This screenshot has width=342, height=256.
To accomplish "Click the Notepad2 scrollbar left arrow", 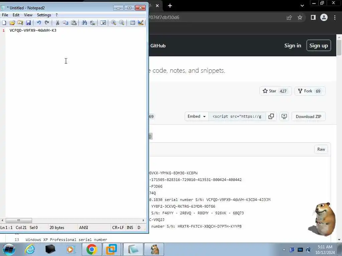I will pyautogui.click(x=2, y=220).
